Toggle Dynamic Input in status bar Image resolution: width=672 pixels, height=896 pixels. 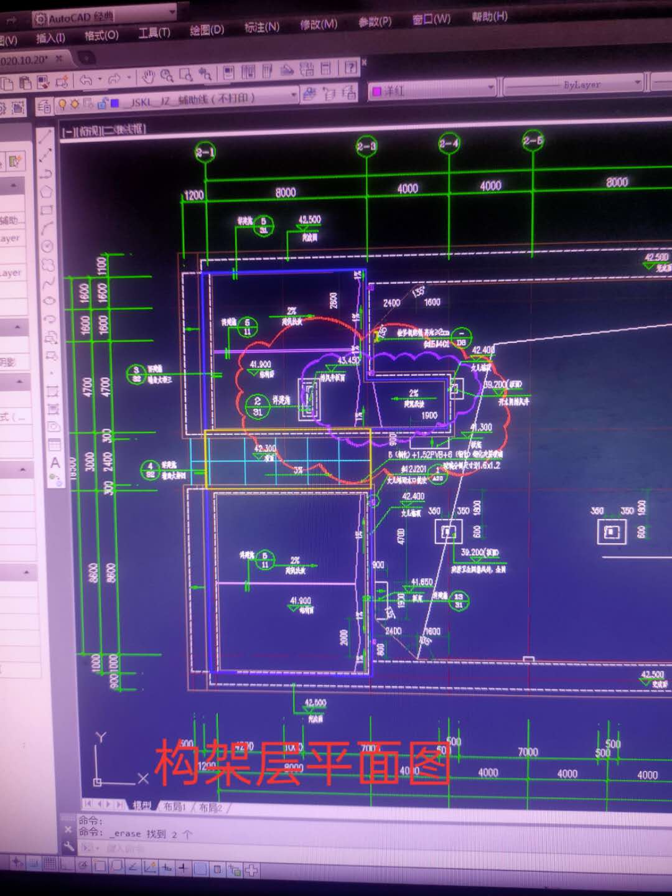coord(167,867)
